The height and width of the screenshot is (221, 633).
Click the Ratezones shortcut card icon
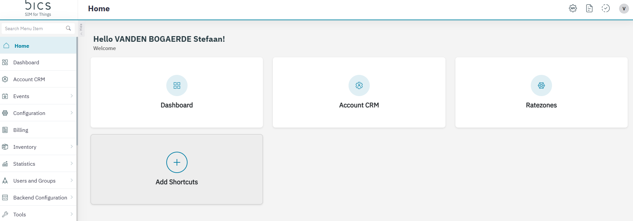(x=541, y=85)
